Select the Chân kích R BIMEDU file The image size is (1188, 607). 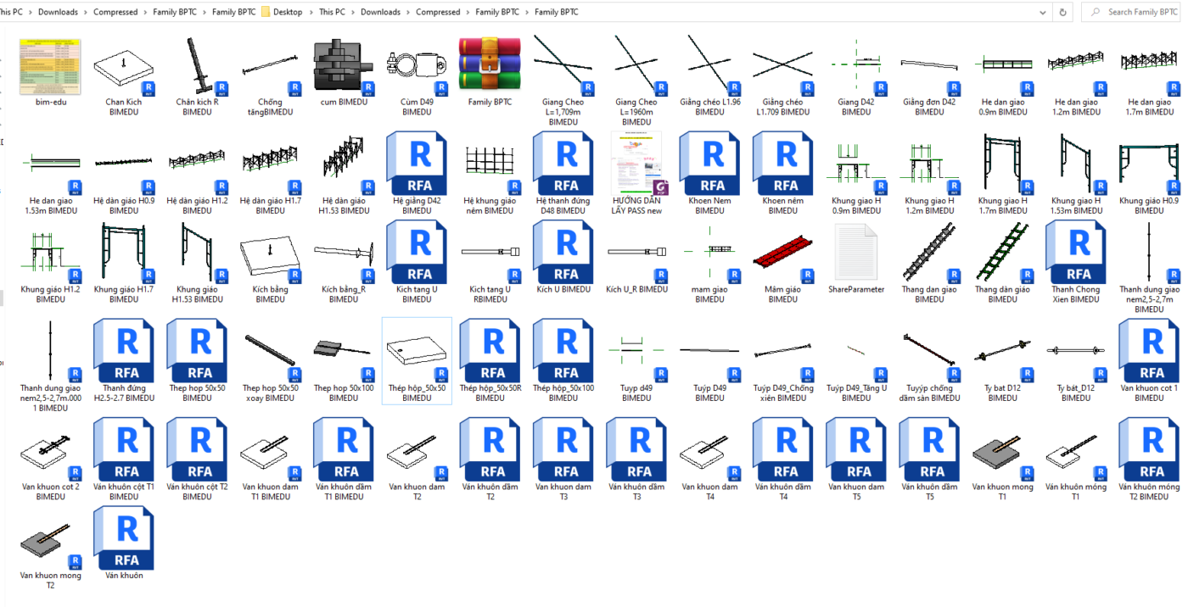pos(197,66)
